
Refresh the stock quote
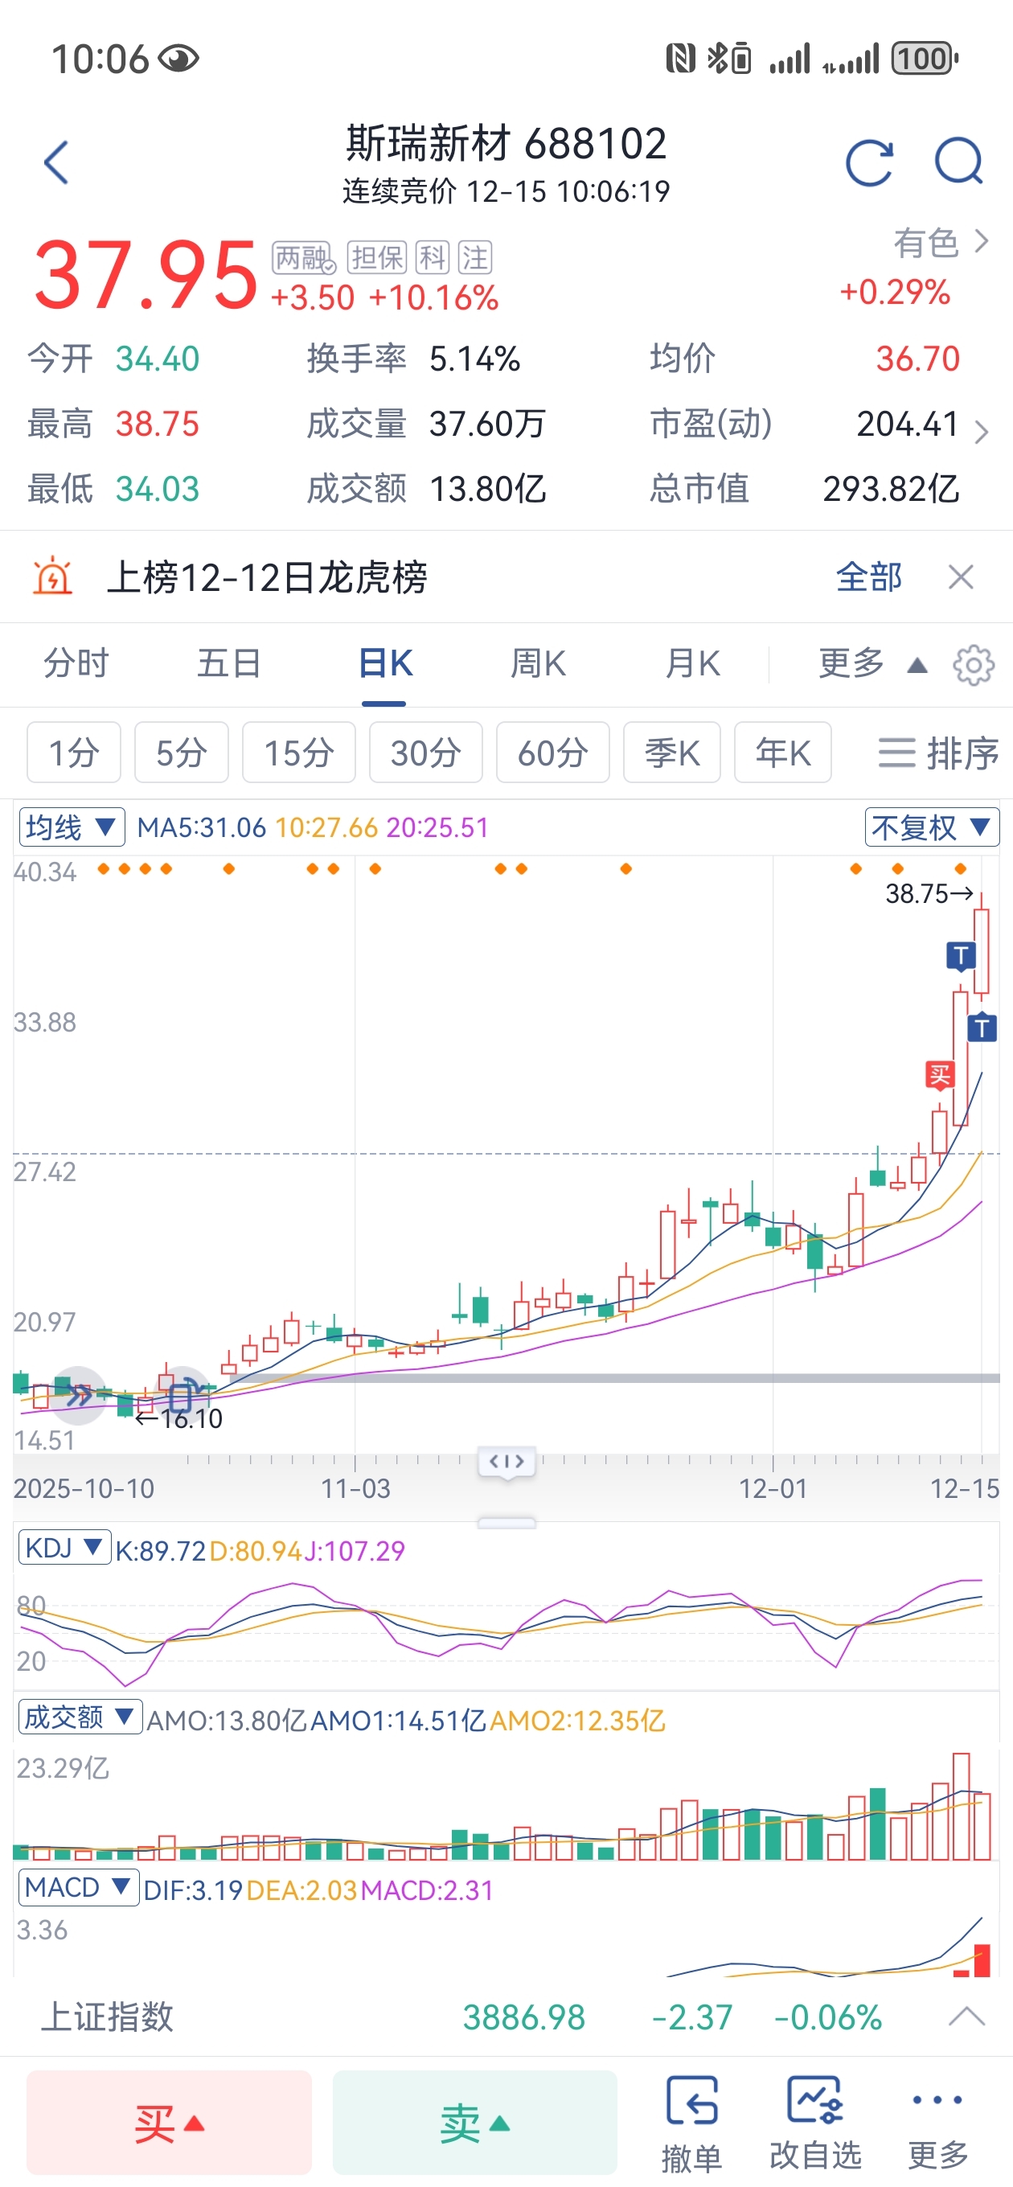click(x=868, y=162)
